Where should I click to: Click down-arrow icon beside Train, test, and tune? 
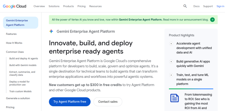pos(171,75)
